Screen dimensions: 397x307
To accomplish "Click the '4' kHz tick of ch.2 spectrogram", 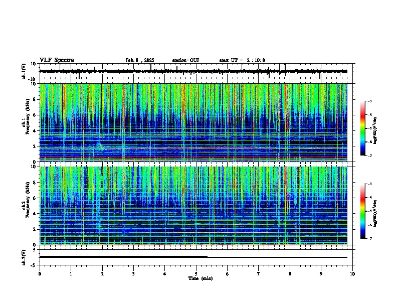I will point(35,214).
